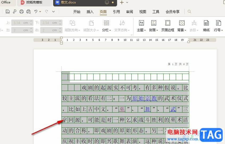Open Print Preview icon
This screenshot has height=144, width=225.
(x=28, y=11)
